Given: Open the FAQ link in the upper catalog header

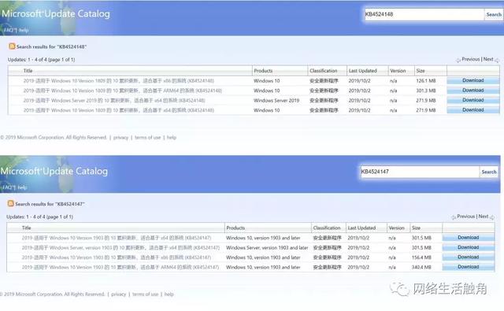Looking at the screenshot, I should (9, 30).
